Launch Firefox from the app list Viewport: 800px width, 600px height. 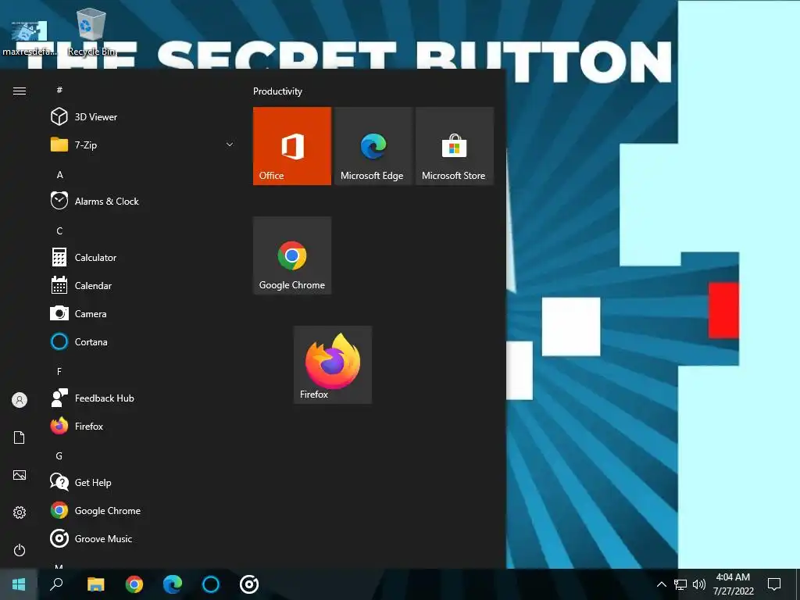142,426
